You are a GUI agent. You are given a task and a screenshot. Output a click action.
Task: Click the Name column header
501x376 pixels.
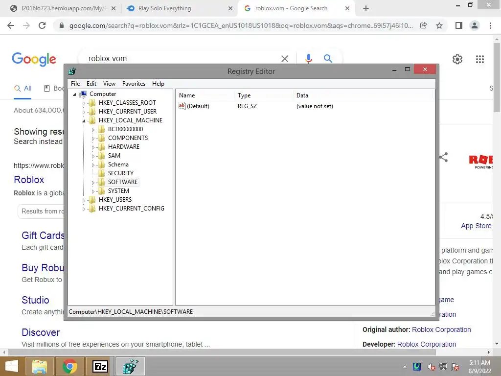tap(205, 95)
